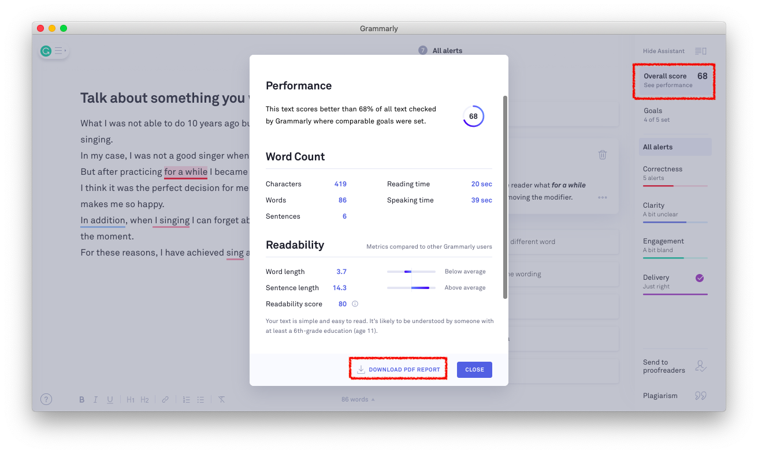Click the green macOS zoom button
This screenshot has width=758, height=454.
point(64,28)
